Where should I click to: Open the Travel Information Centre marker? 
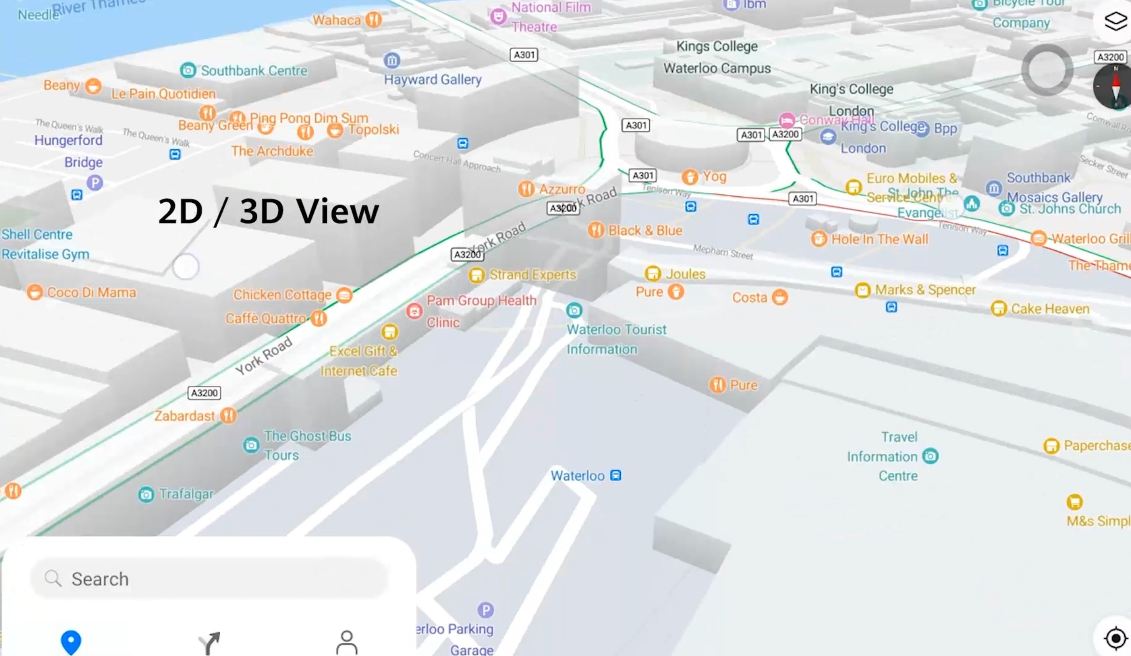click(930, 456)
